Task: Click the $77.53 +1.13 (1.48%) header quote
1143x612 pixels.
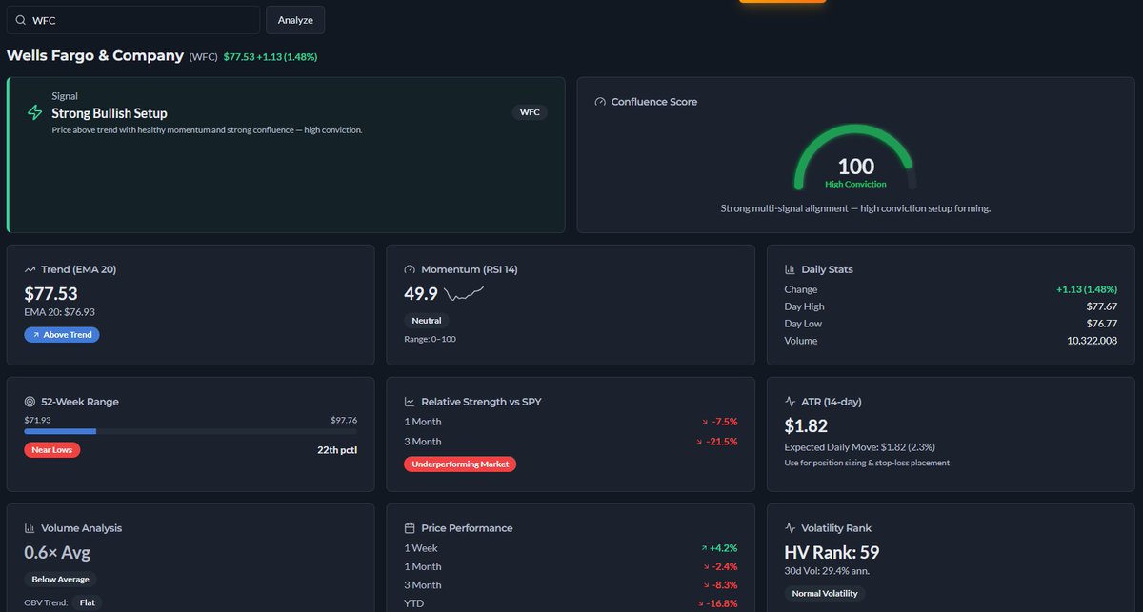Action: point(271,57)
